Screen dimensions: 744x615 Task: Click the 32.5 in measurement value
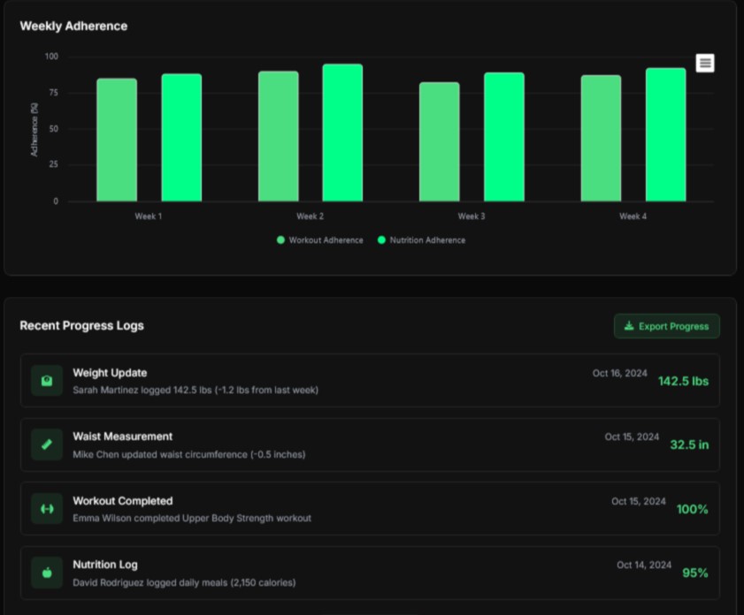688,445
